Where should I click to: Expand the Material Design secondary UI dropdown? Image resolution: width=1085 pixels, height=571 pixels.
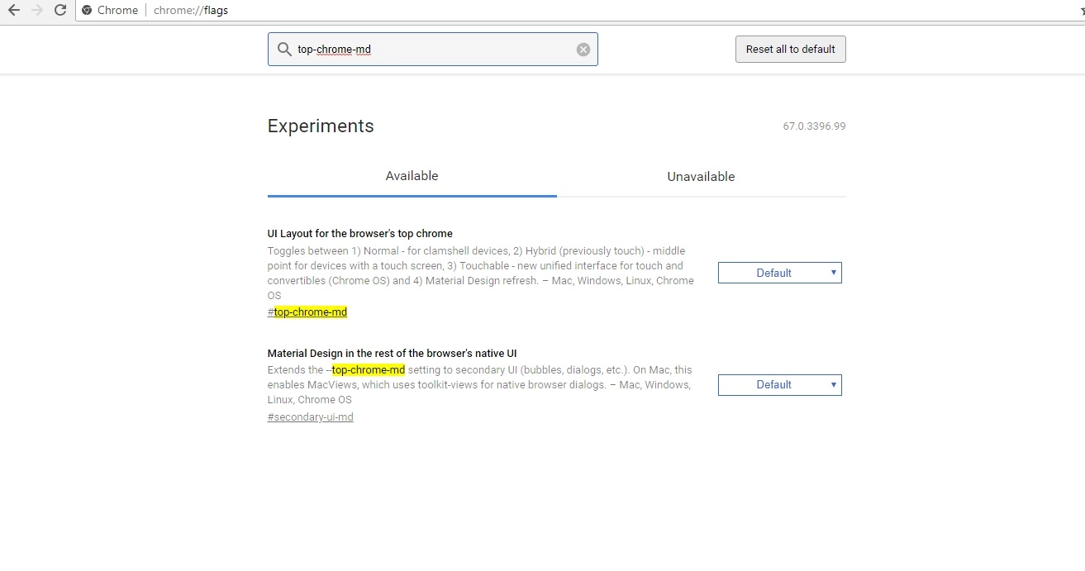click(779, 385)
